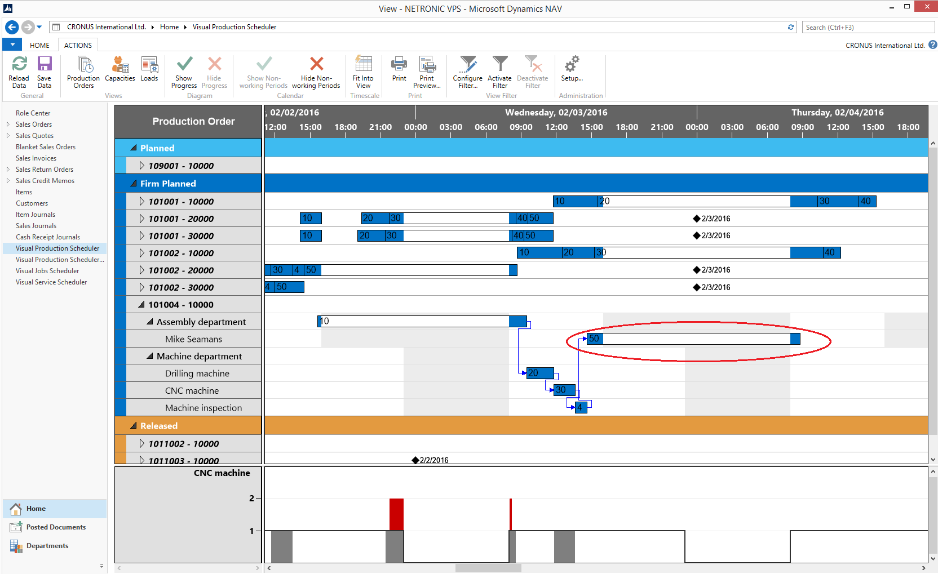The image size is (938, 574).
Task: Click the Gantt vertical scrollbar down arrow
Action: coord(933,459)
